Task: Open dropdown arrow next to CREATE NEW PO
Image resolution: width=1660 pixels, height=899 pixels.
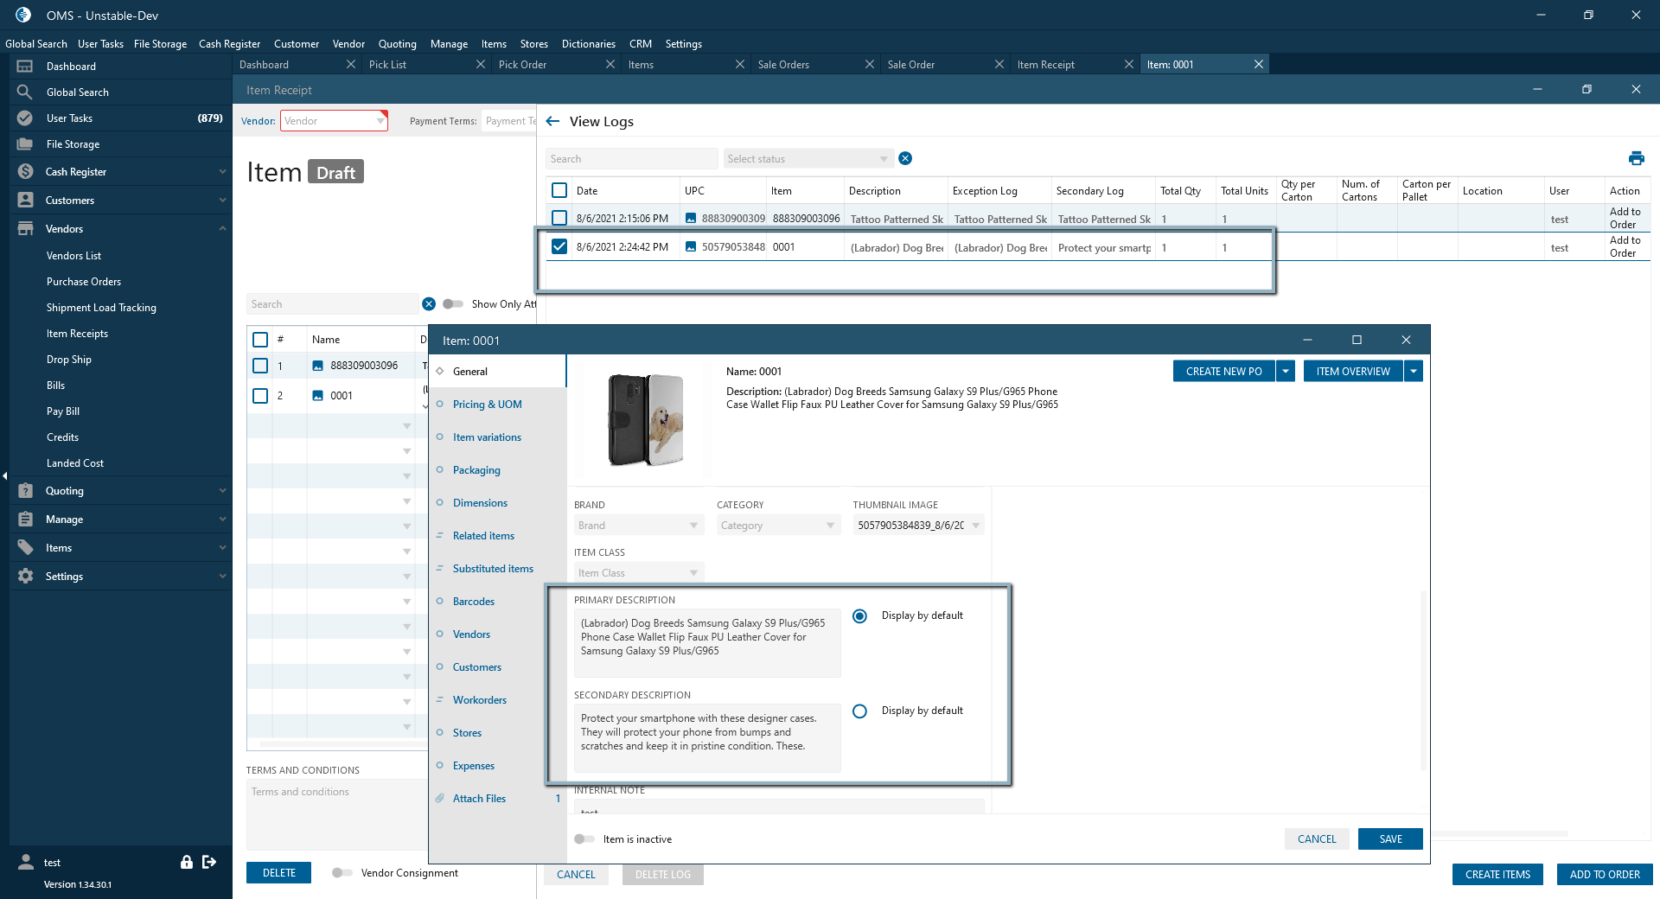Action: coord(1286,372)
